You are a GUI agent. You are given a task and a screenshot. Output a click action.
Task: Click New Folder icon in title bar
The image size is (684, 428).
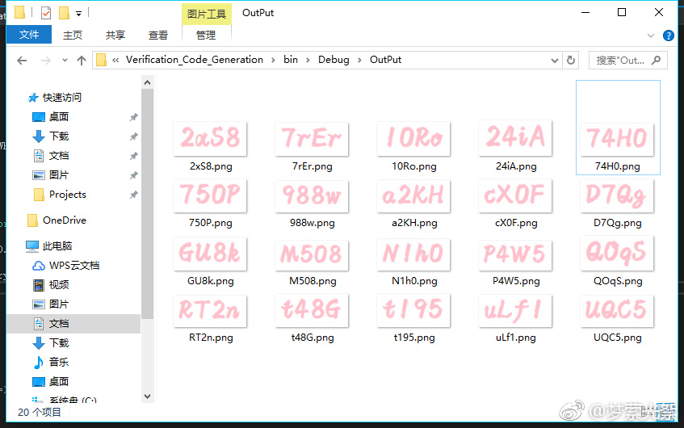click(63, 13)
